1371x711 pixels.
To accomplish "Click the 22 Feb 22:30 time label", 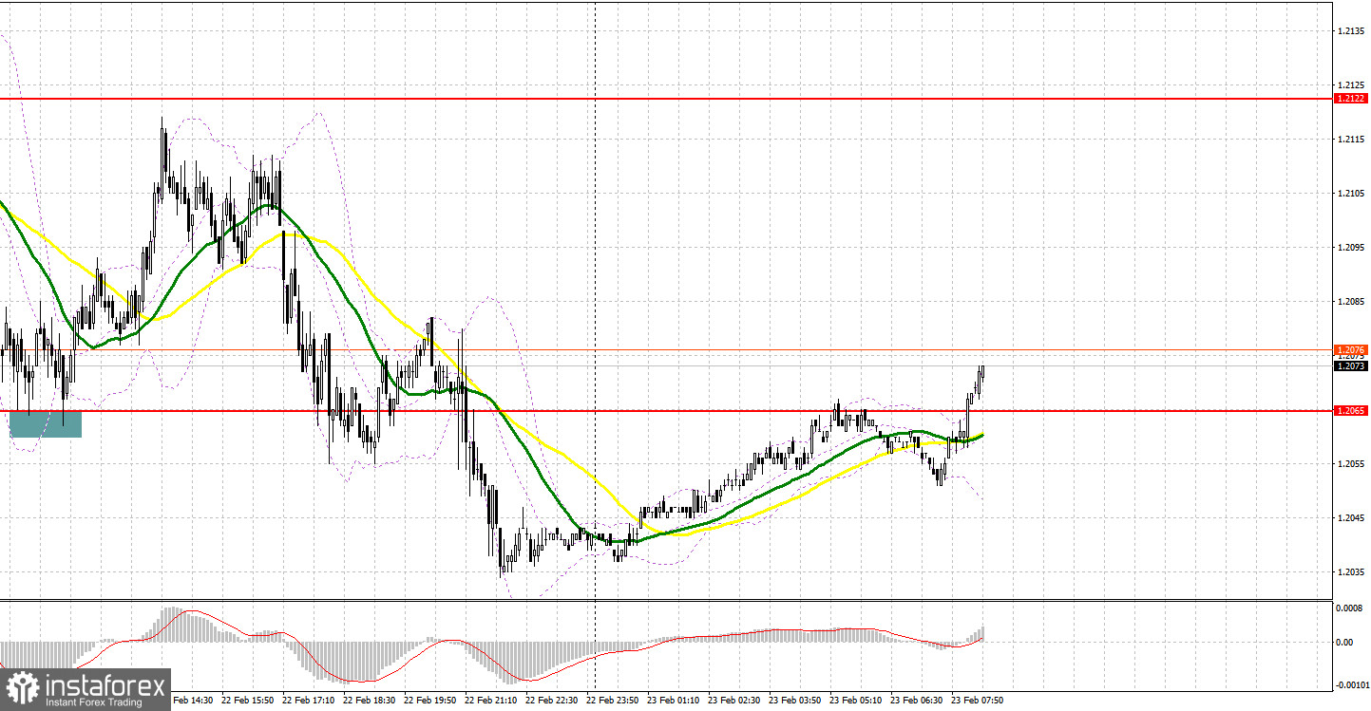I will tap(553, 701).
